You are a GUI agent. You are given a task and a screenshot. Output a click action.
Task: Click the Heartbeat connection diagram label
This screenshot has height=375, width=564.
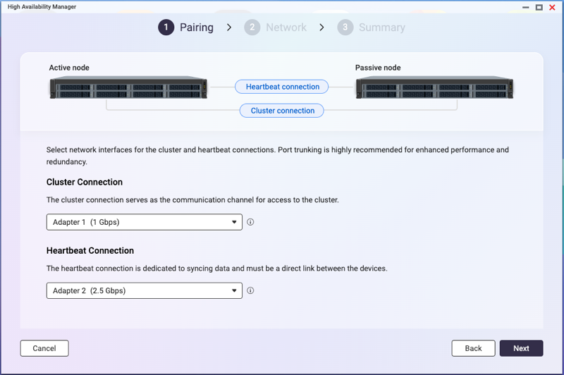point(282,87)
